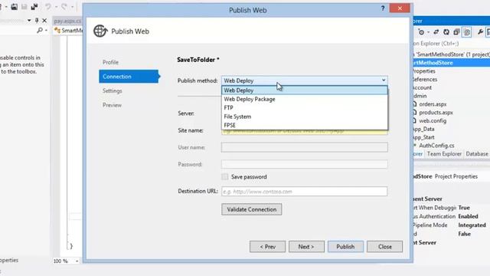This screenshot has width=490, height=276.
Task: Pin the Toolbox panel with the pushpin icon
Action: click(37, 21)
